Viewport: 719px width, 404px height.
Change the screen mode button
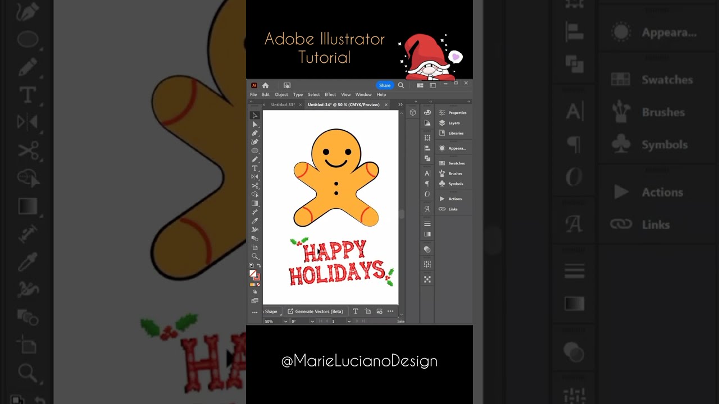(254, 301)
